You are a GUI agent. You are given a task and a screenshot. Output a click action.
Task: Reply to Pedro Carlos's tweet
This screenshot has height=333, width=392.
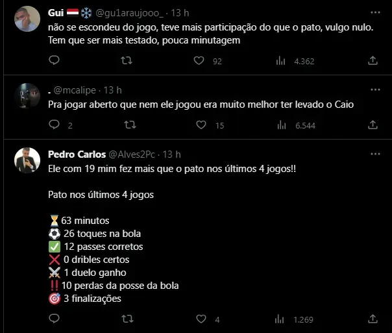(x=55, y=319)
